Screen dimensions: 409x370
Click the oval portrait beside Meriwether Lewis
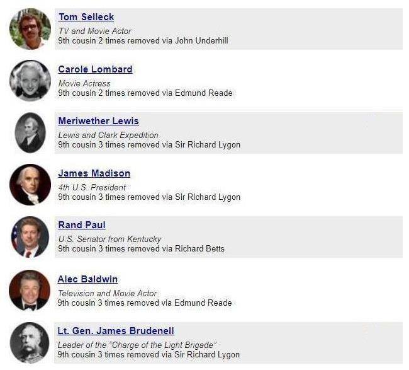(30, 133)
